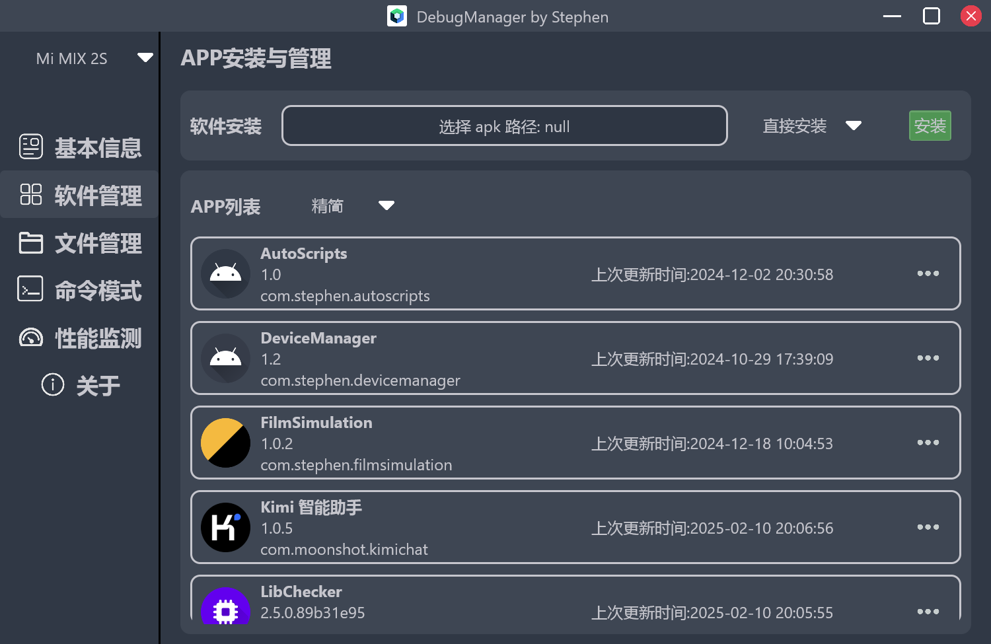The width and height of the screenshot is (991, 644).
Task: Click the FilmSimulation circular app icon
Action: pos(225,443)
